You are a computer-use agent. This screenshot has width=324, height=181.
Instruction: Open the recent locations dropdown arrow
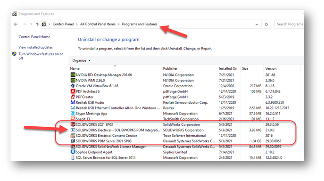click(x=31, y=24)
